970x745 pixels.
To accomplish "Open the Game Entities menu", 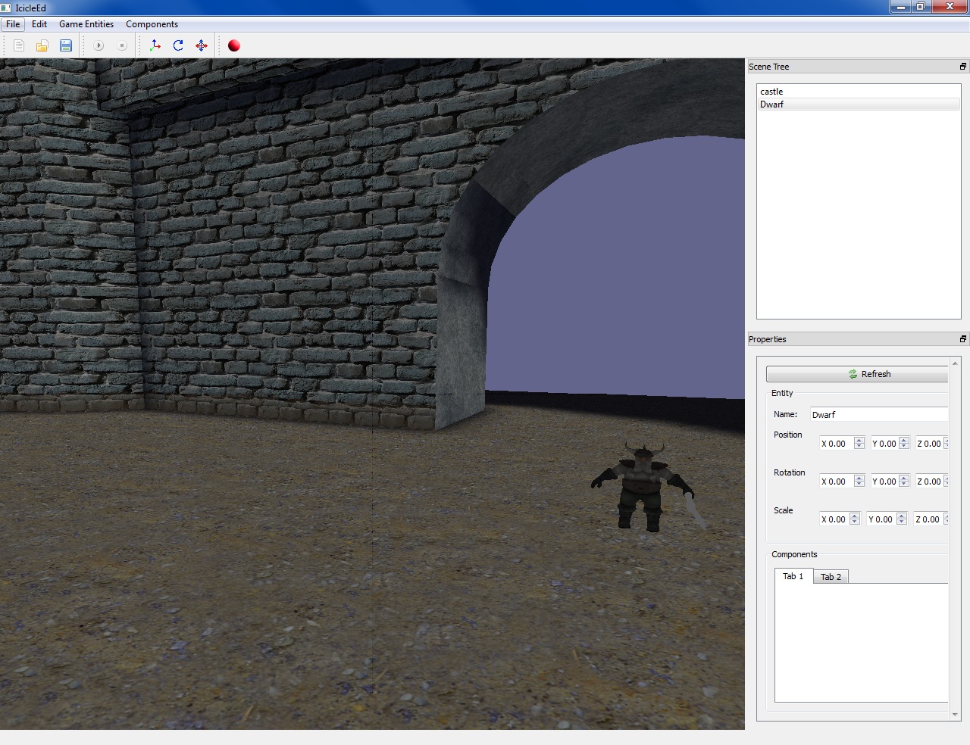I will [86, 23].
